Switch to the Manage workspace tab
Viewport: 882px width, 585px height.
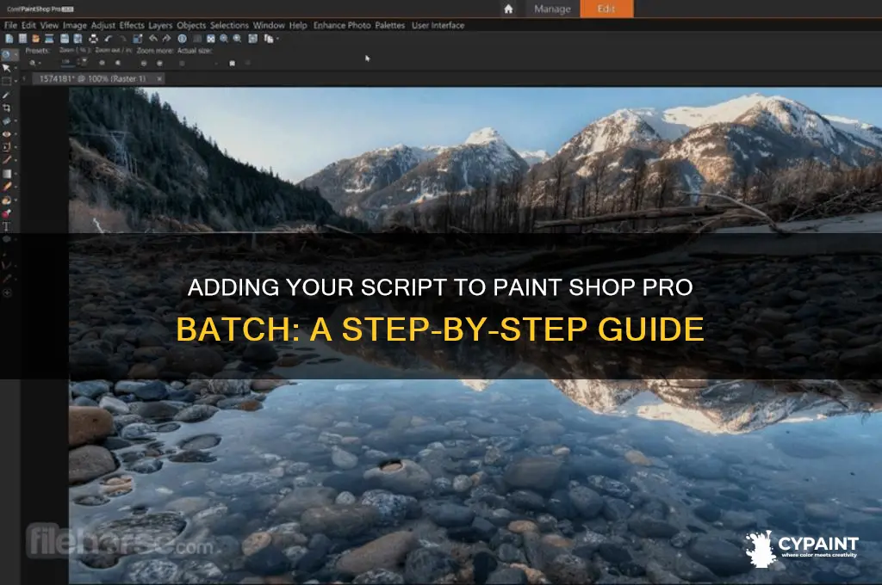coord(552,9)
